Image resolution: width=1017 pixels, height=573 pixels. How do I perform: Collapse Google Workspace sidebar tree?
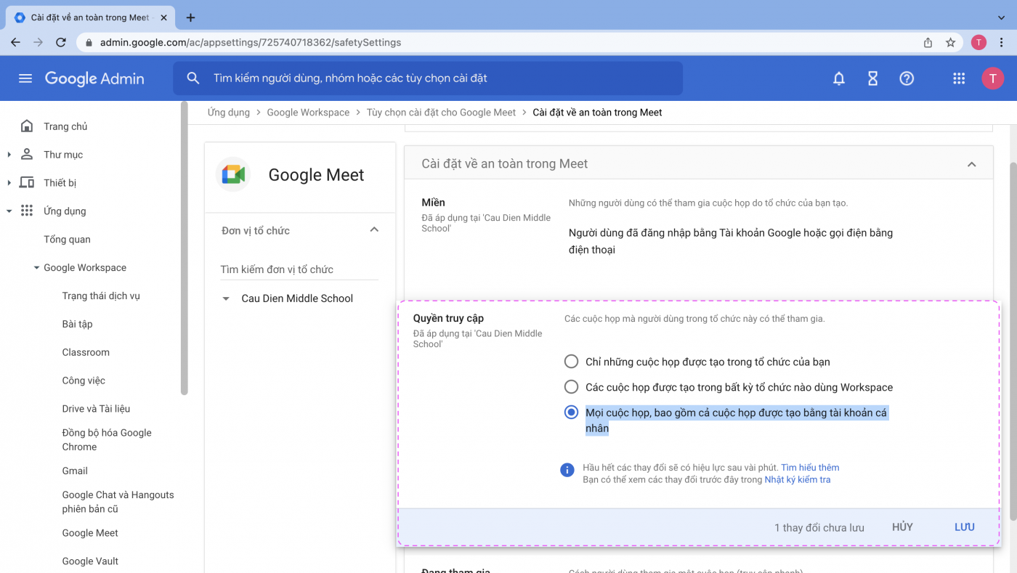pyautogui.click(x=36, y=268)
